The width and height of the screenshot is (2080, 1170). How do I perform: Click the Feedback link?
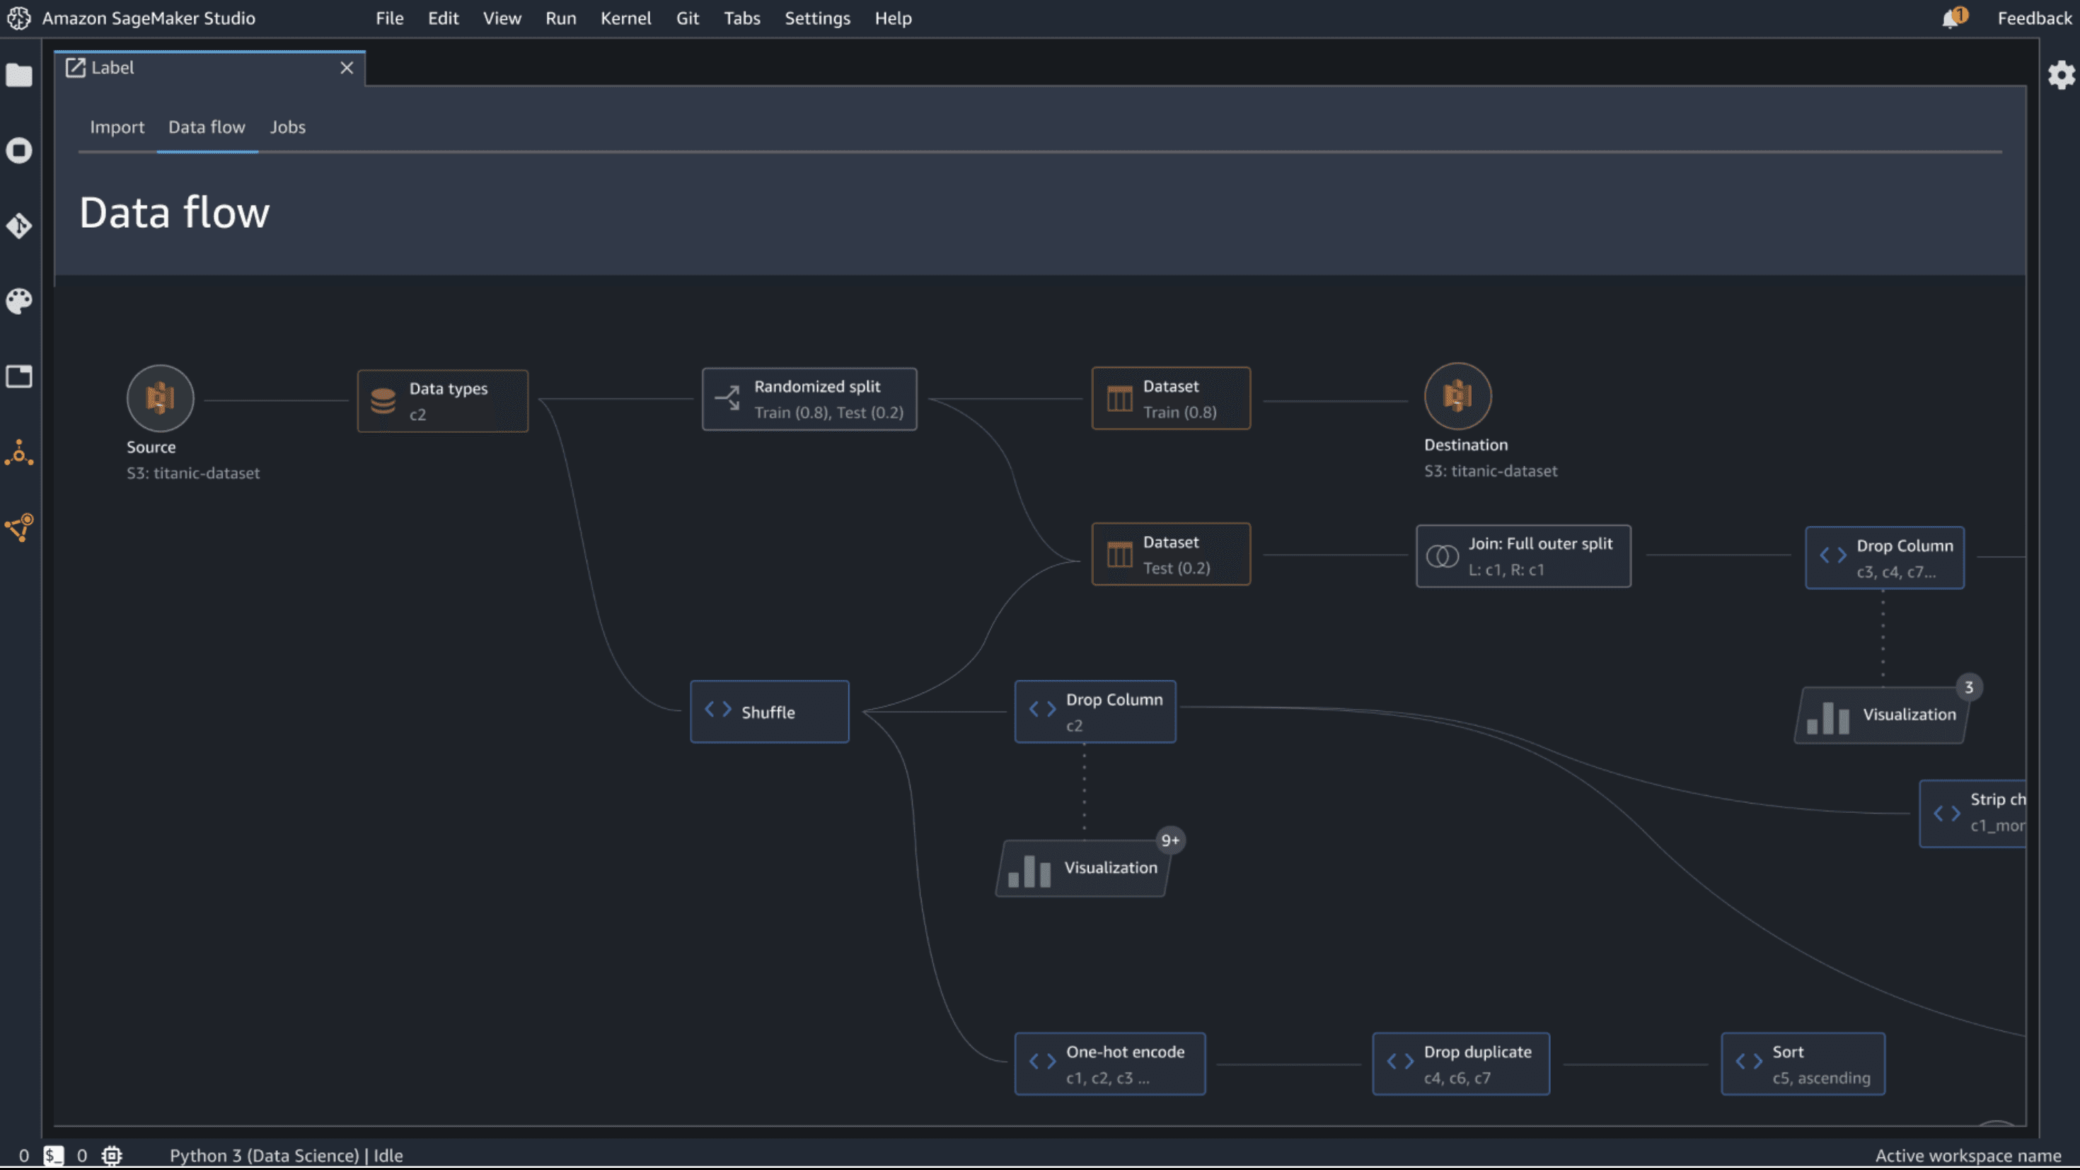[x=2033, y=18]
